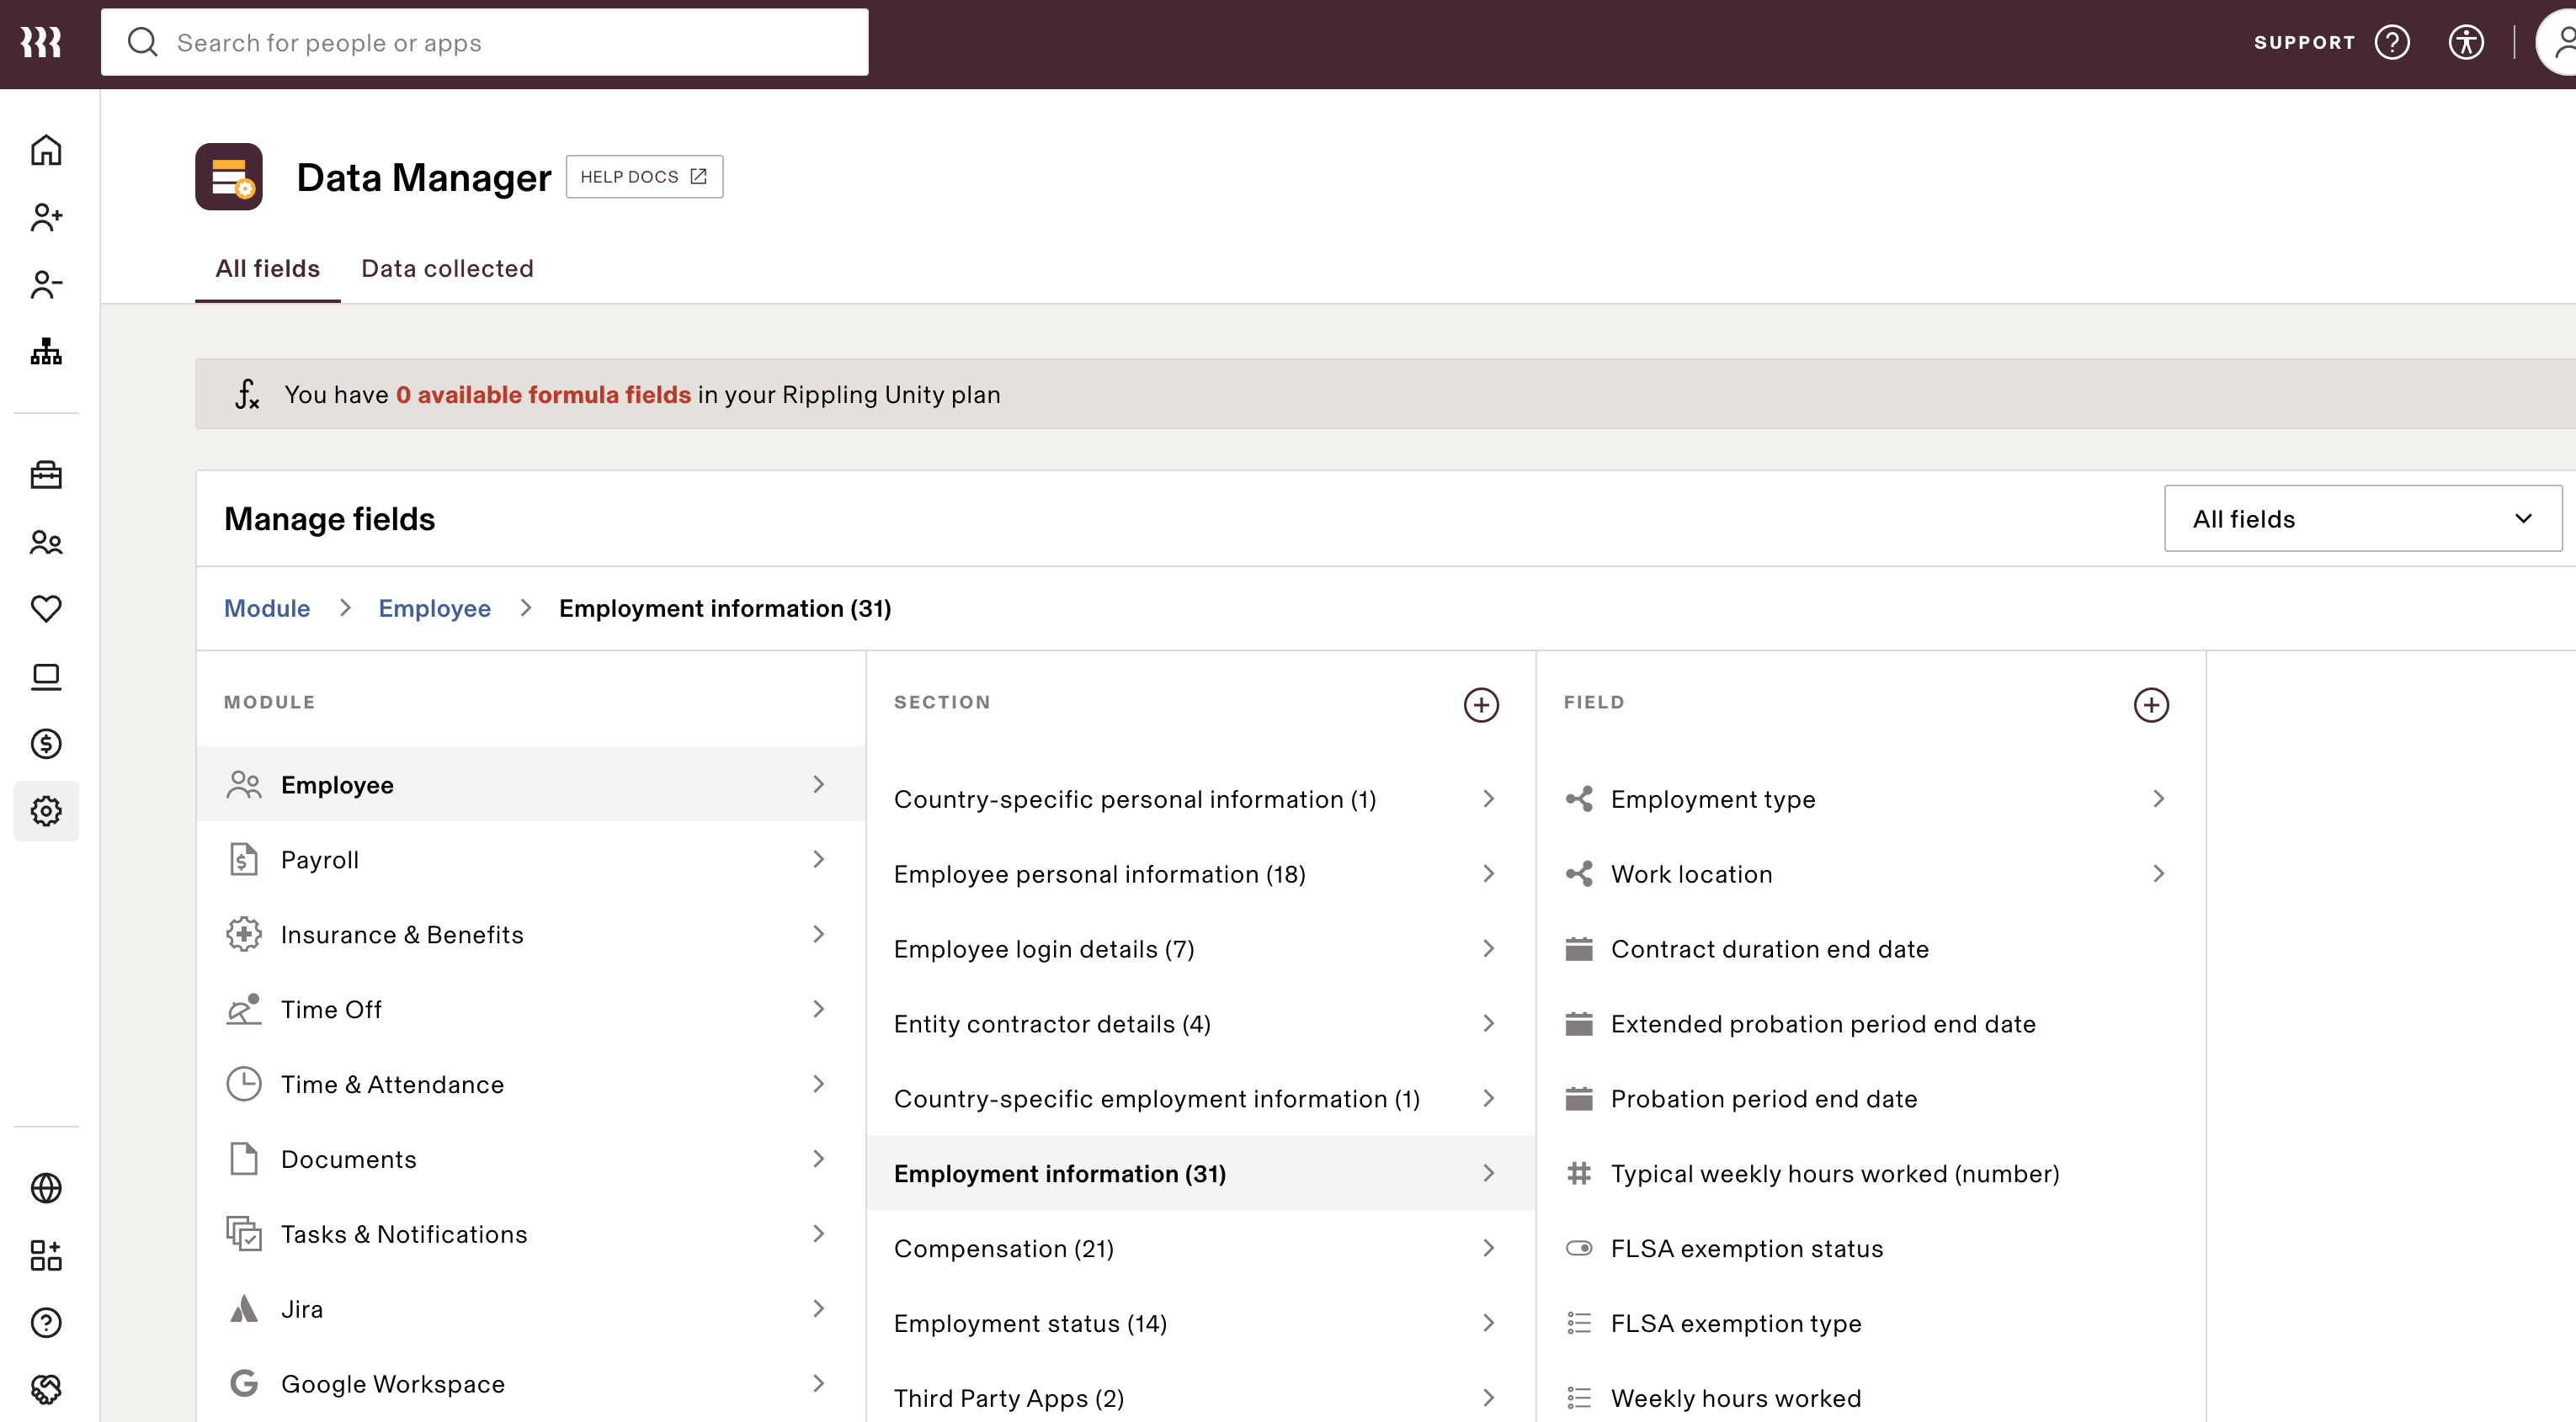This screenshot has width=2576, height=1422.
Task: Click the Google Workspace G icon
Action: point(244,1383)
